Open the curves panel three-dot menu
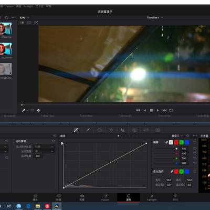The image size is (210, 210). 195,136
